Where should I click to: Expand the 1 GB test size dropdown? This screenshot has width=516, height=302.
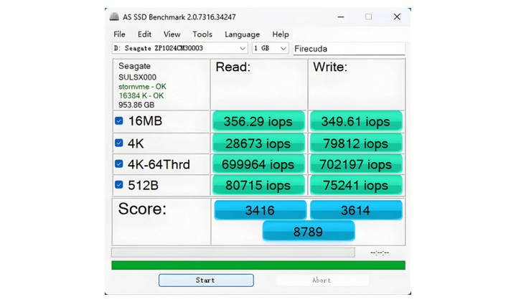pyautogui.click(x=270, y=49)
